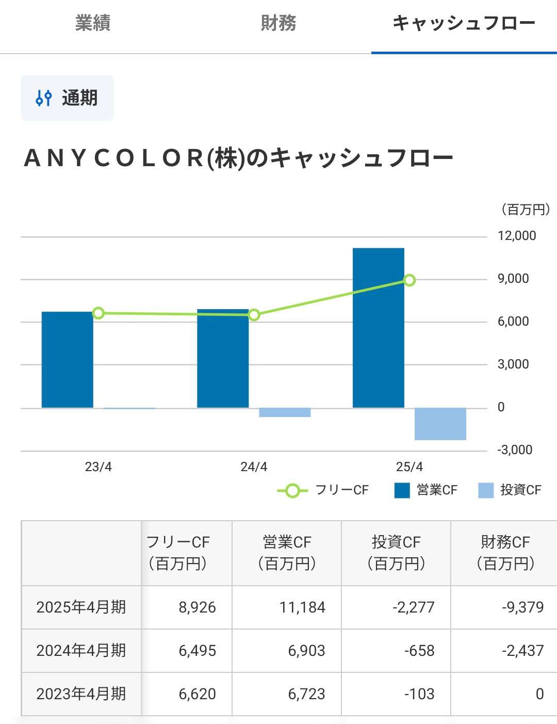Toggle the 投資CF legend label
557x724 pixels.
[520, 490]
